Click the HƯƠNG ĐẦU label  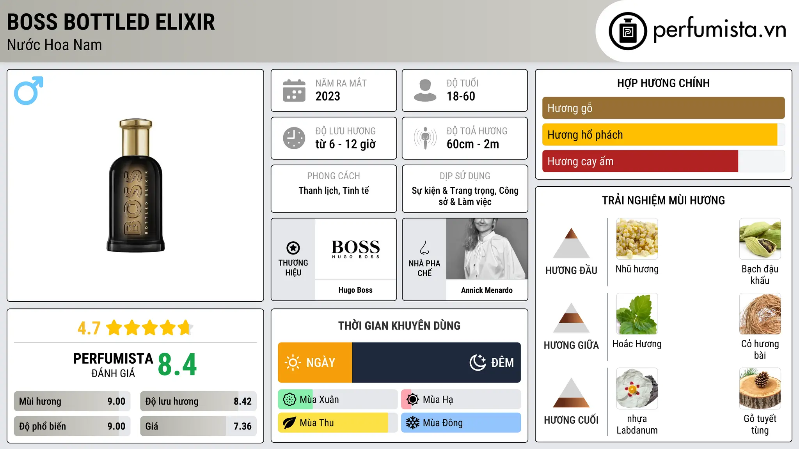tap(571, 270)
